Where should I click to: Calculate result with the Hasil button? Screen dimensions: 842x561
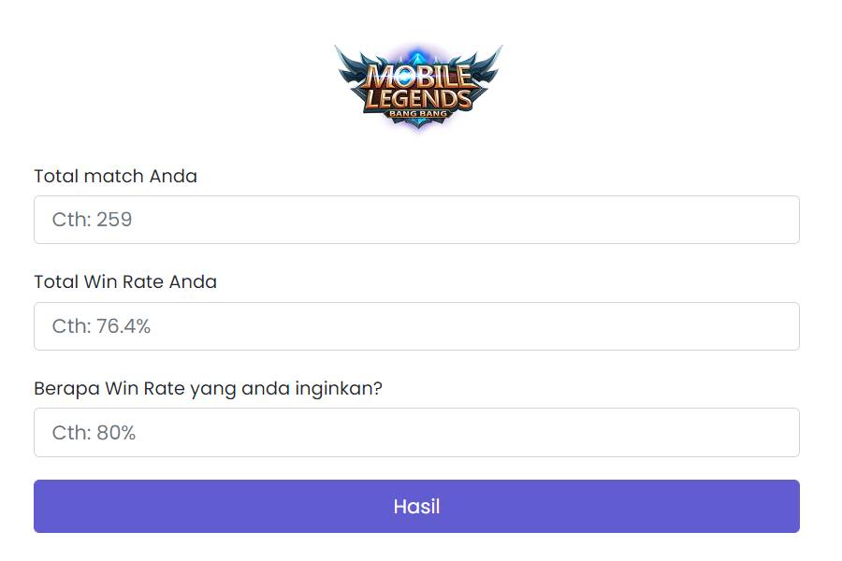click(416, 506)
